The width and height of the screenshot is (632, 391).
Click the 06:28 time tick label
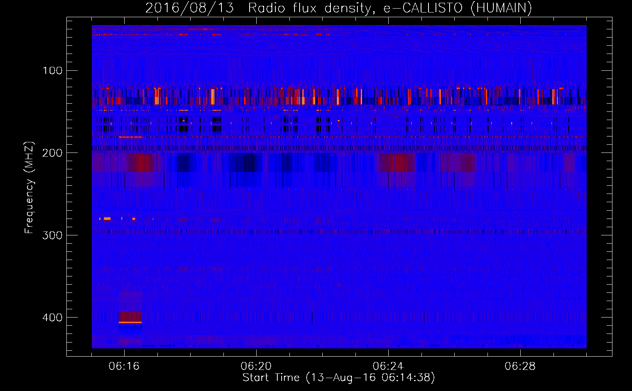520,366
